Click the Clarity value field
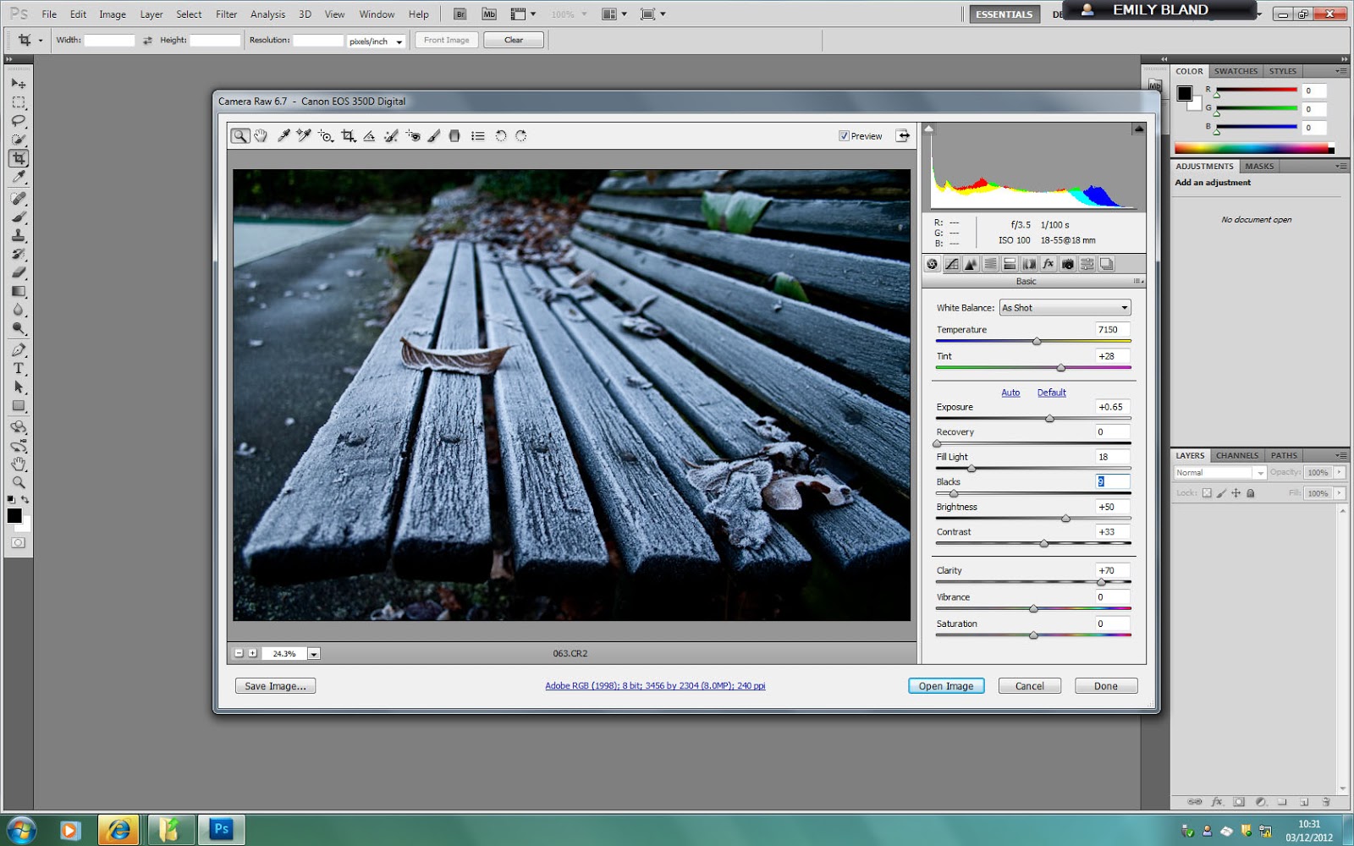Screen dimensions: 1354x846 pos(1113,570)
